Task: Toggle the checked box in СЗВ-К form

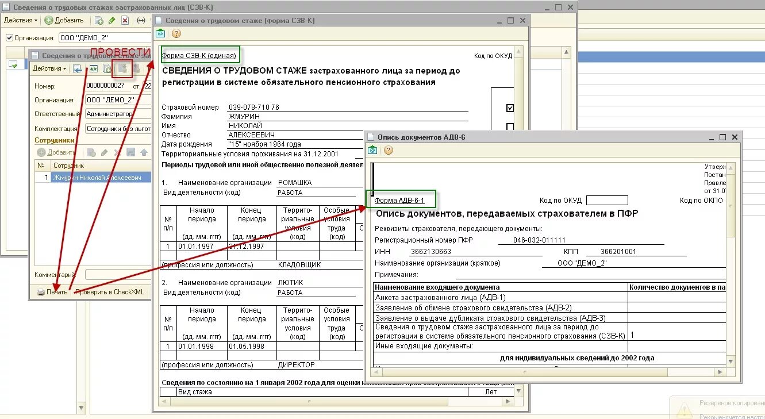Action: click(x=510, y=108)
